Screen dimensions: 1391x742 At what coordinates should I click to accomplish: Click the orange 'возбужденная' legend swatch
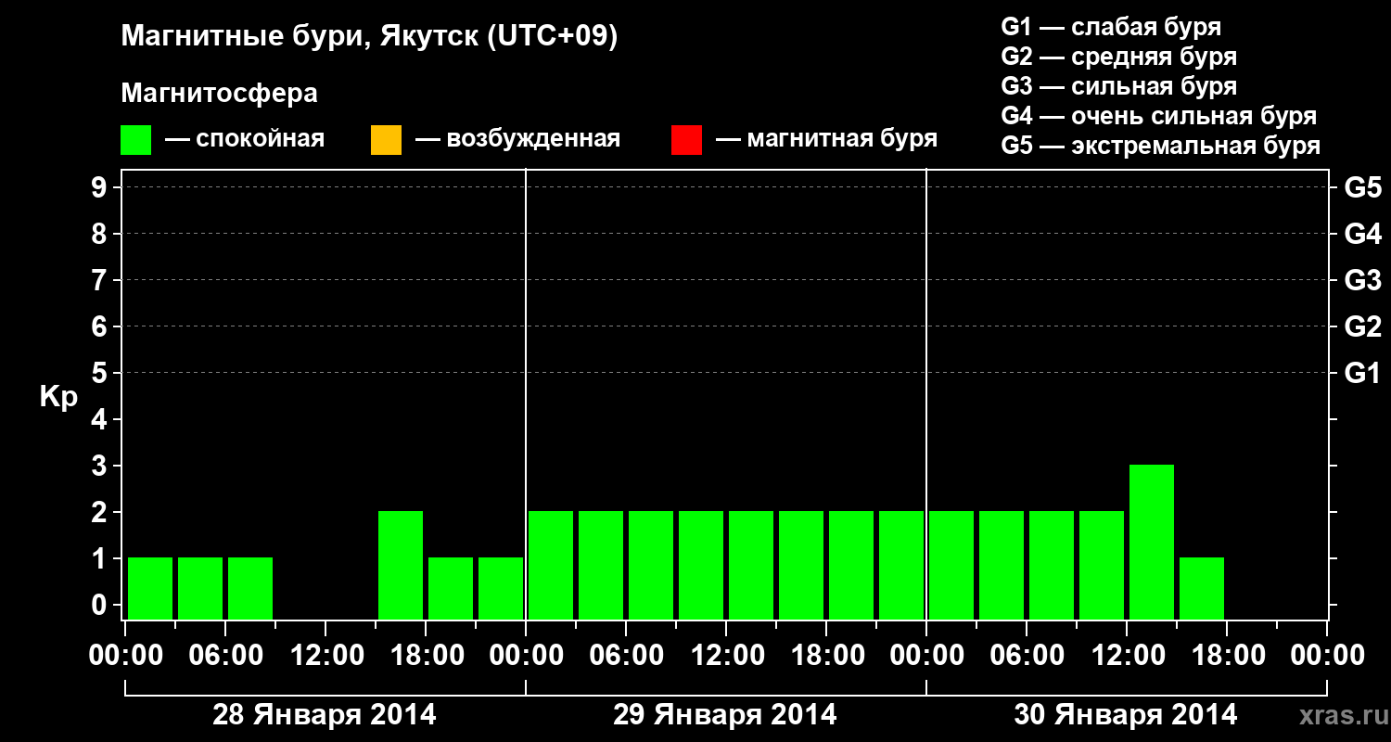click(386, 140)
